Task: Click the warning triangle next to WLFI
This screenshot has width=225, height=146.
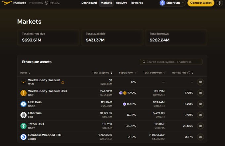Action: click(63, 82)
